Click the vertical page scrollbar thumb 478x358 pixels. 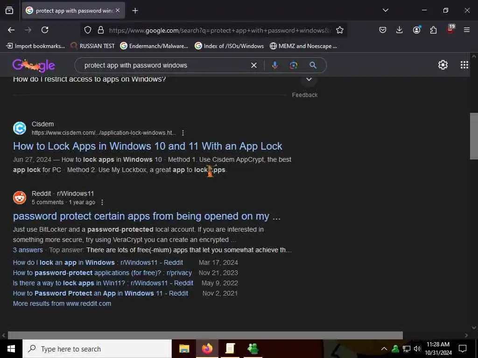point(474,136)
